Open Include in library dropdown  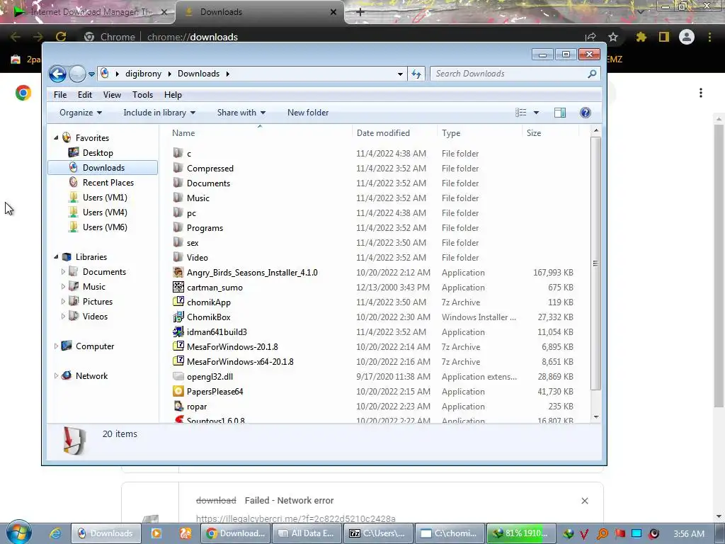pyautogui.click(x=159, y=113)
